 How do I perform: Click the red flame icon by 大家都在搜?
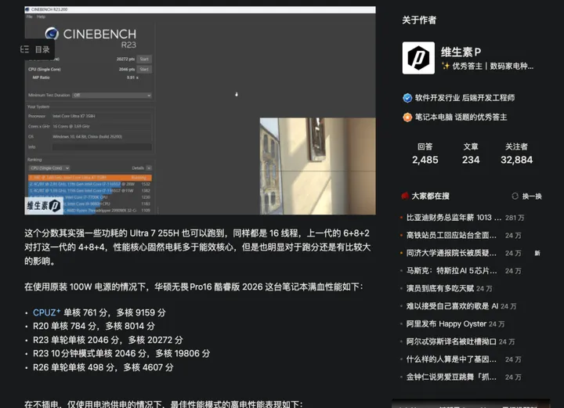click(405, 196)
